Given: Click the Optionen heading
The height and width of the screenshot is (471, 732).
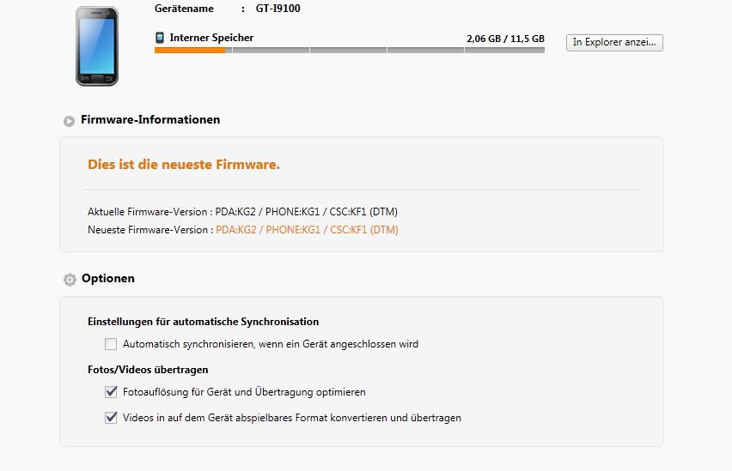Looking at the screenshot, I should pos(108,279).
